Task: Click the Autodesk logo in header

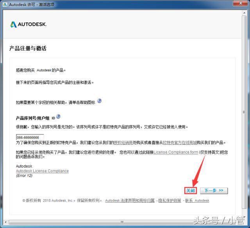Action: pos(29,24)
